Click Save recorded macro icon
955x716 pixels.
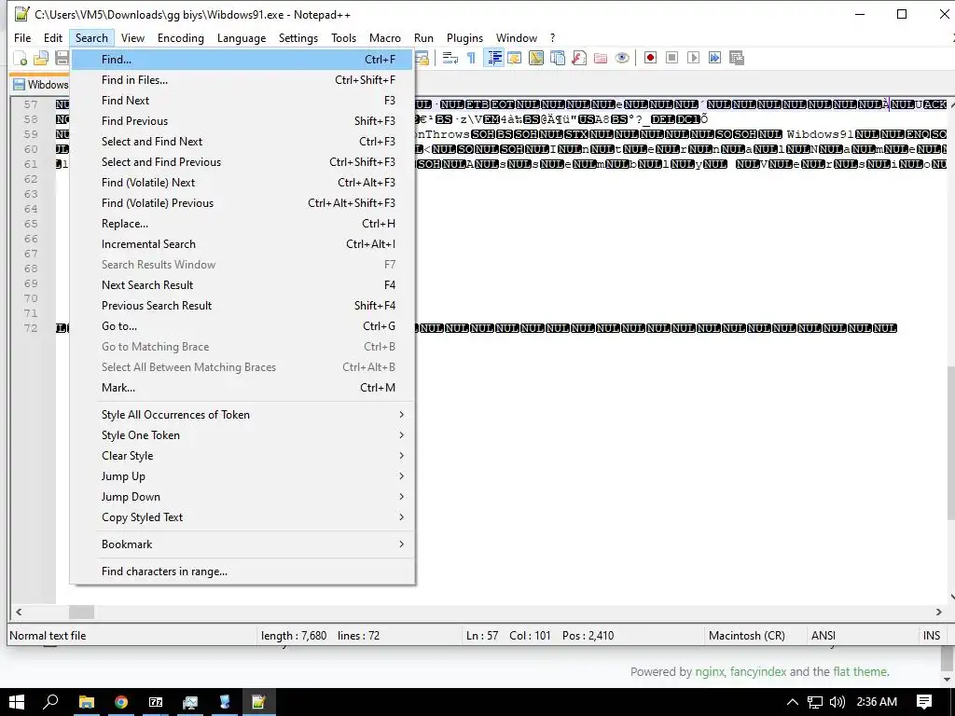click(x=737, y=58)
